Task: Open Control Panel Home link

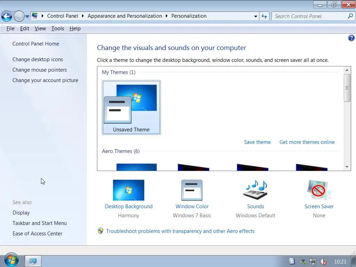Action: [x=36, y=43]
